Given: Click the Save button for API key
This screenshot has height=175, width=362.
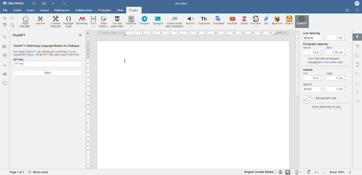Looking at the screenshot, I should click(48, 73).
